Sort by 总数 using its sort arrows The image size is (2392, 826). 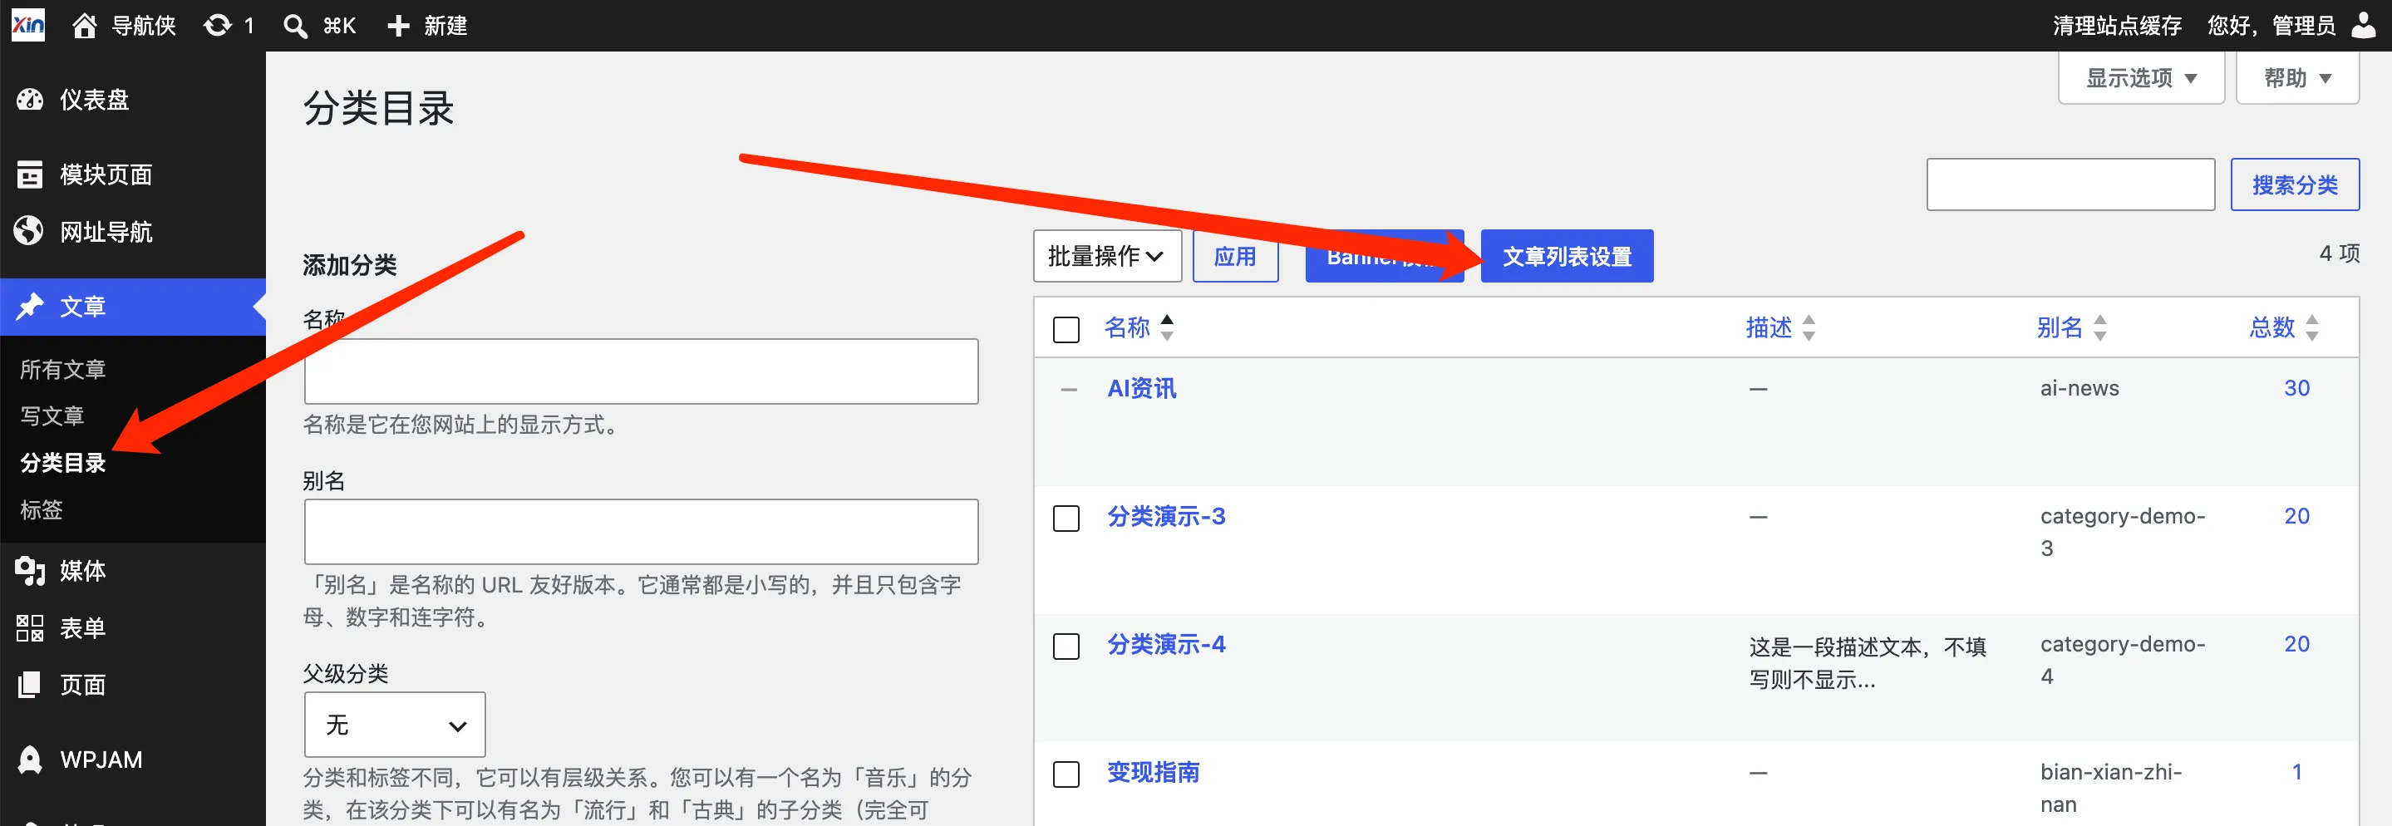coord(2312,327)
